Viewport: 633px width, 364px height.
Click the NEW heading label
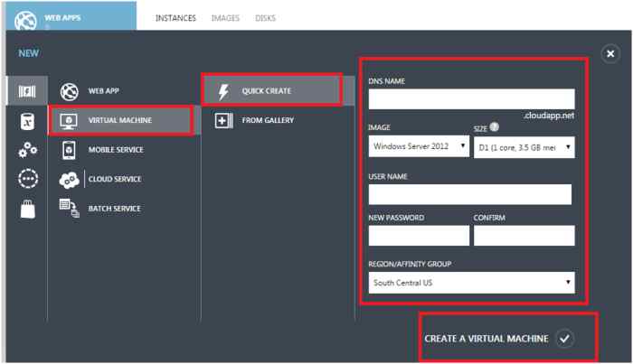pos(29,53)
